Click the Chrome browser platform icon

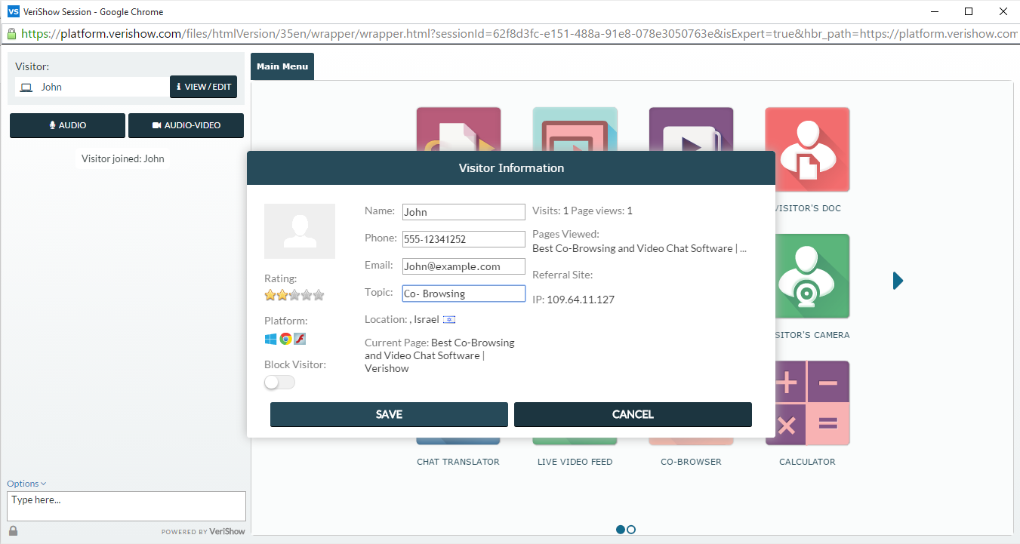(285, 339)
